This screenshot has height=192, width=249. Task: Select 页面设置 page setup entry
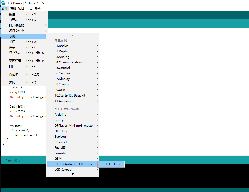pos(15,61)
